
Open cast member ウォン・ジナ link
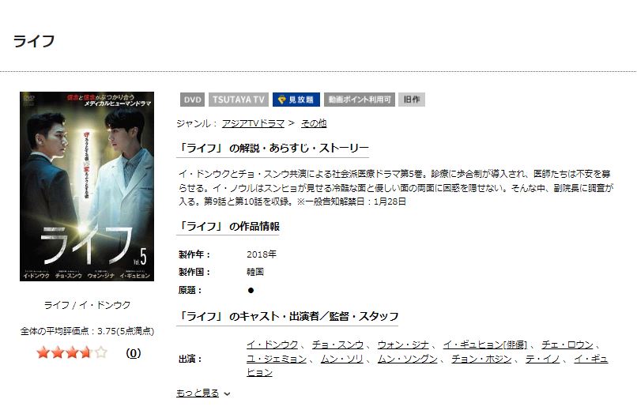(x=403, y=345)
